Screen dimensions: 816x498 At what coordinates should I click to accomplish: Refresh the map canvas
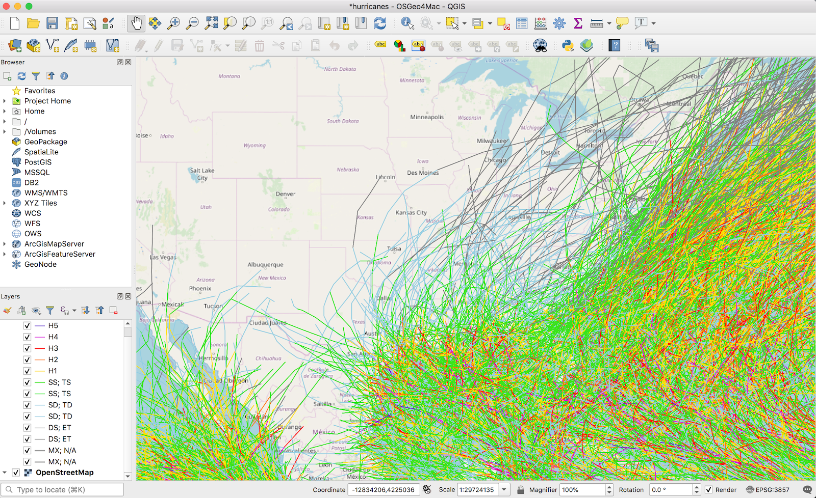(380, 23)
